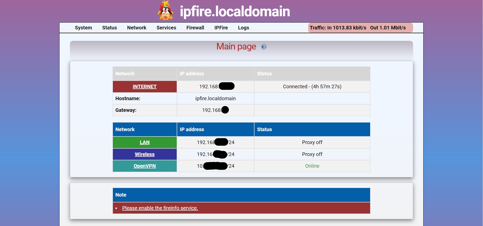
Task: Open the LAN network link
Action: [x=145, y=142]
